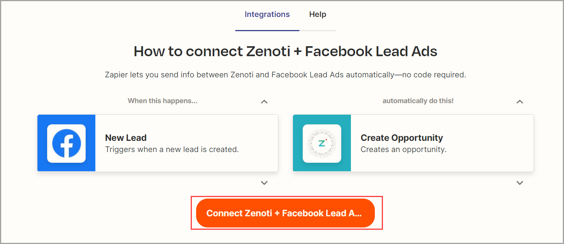564x244 pixels.
Task: Switch to the Integrations tab
Action: [x=267, y=15]
